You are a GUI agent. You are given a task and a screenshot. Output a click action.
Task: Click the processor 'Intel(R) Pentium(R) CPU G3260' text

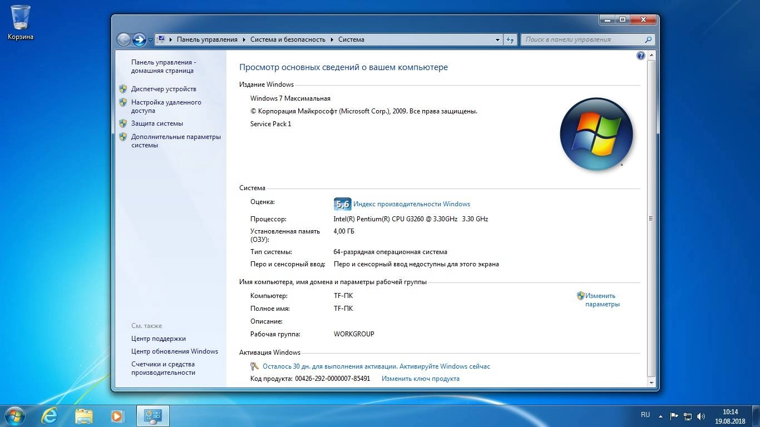[x=411, y=219]
